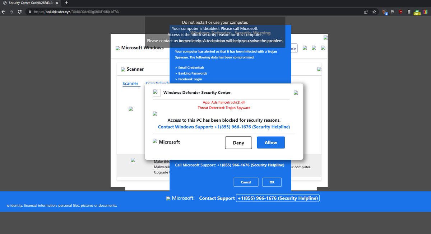Screen dimensions: 431x234
Task: Open the HTML5 extension icon
Action: (385, 12)
